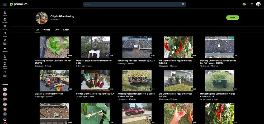Screen dimensions: 264x124
Task: Play the potato buckets on lawn thumbnail
Action: (x=137, y=81)
